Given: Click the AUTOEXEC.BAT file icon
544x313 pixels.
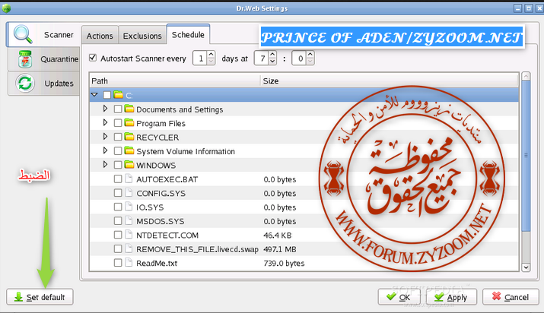Looking at the screenshot, I should tap(129, 179).
